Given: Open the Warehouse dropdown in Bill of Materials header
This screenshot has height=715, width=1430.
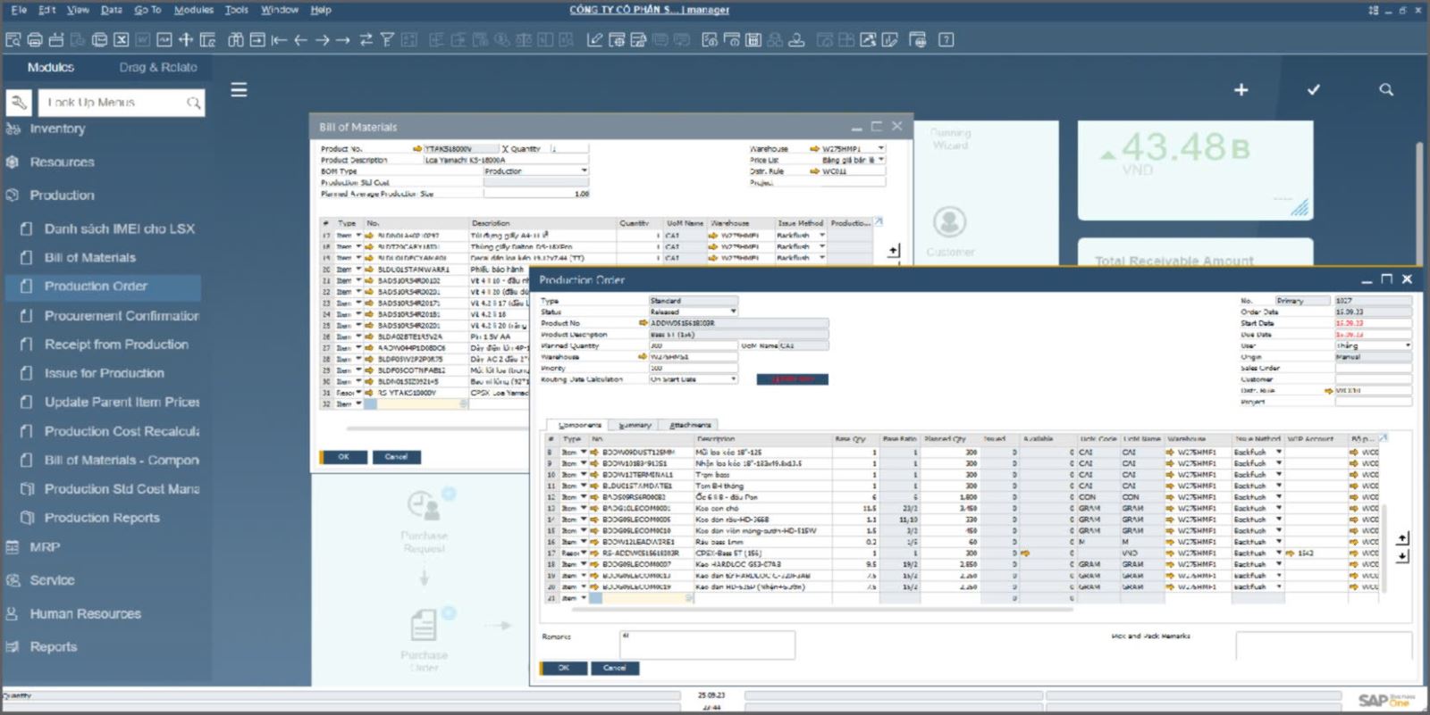Looking at the screenshot, I should click(881, 148).
